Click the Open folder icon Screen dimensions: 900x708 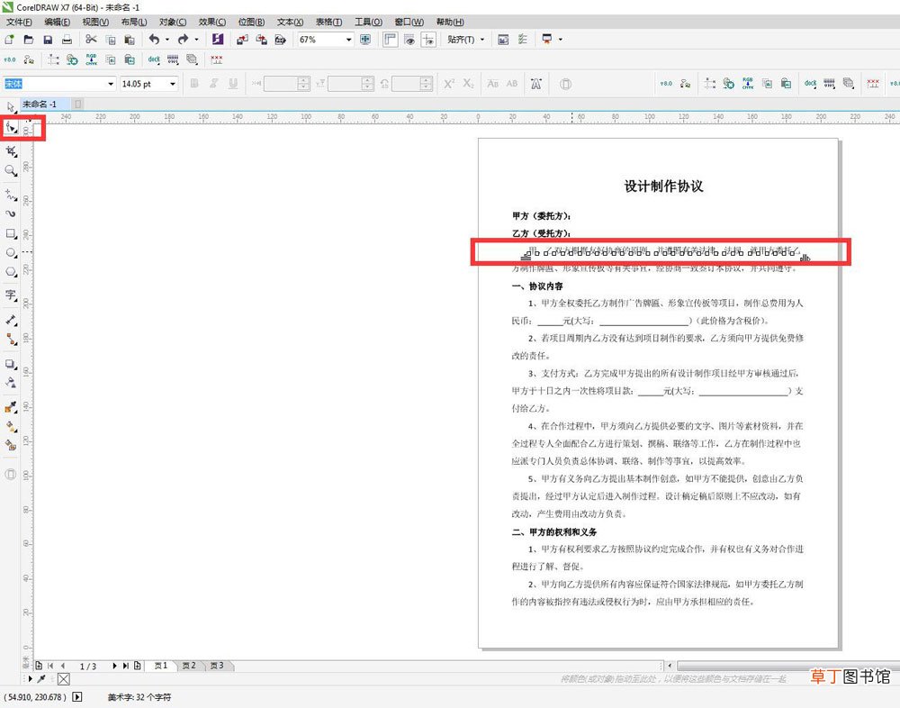point(29,39)
